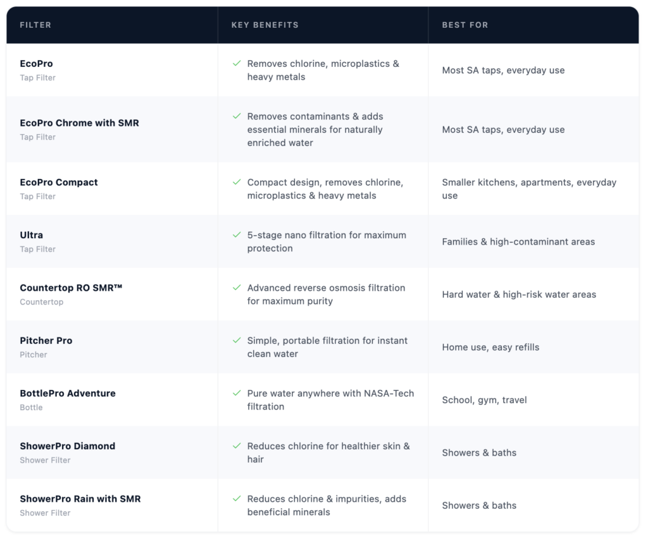Select the BEST FOR column header
This screenshot has height=539, width=648.
click(465, 25)
